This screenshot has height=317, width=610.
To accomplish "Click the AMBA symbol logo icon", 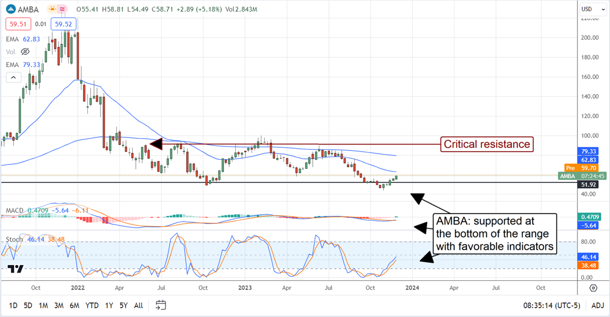I will (10, 9).
